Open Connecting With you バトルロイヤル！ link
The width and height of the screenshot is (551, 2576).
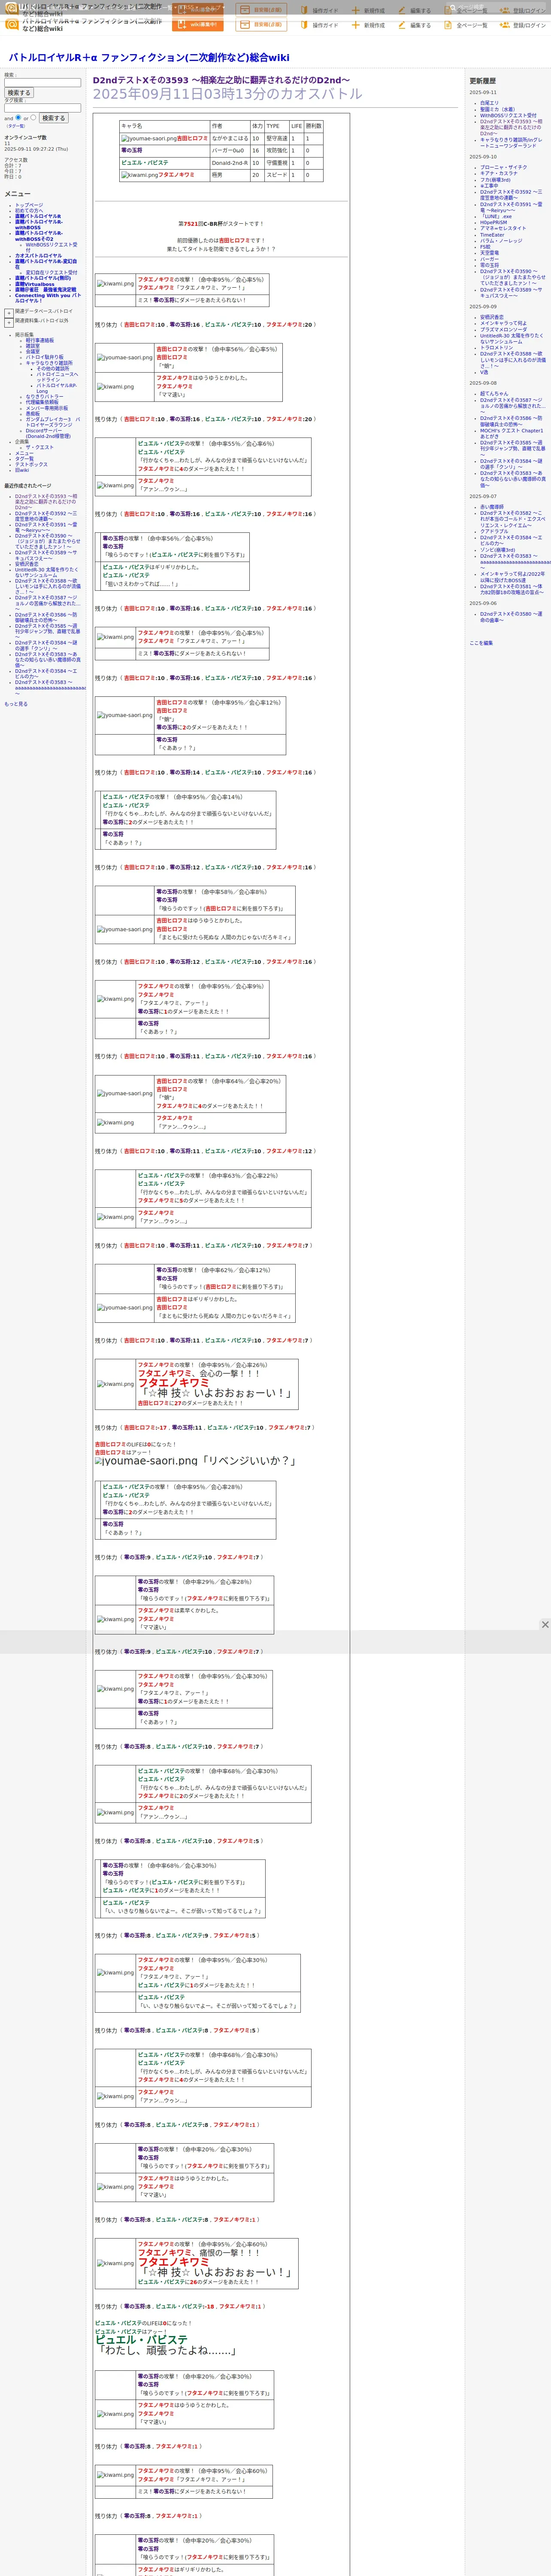(48, 298)
